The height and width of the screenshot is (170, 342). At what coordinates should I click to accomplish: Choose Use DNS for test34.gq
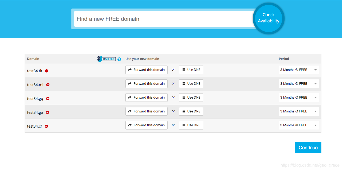click(191, 98)
